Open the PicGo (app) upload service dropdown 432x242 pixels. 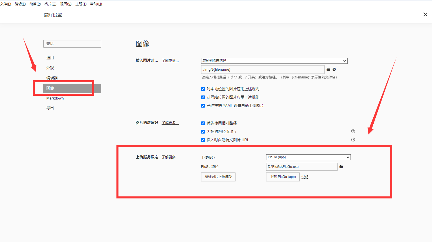point(308,157)
